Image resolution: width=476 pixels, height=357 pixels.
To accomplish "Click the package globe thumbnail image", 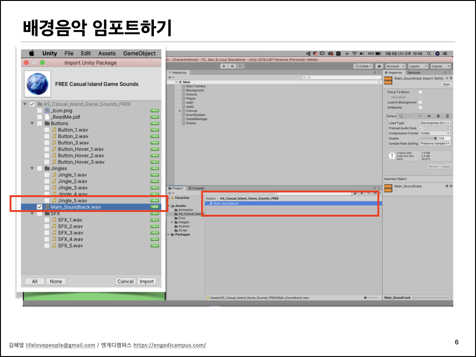I will point(37,84).
